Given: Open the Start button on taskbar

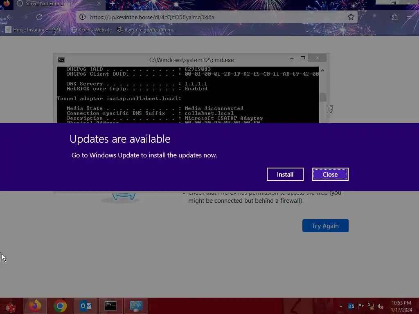Looking at the screenshot, I should pos(10,306).
